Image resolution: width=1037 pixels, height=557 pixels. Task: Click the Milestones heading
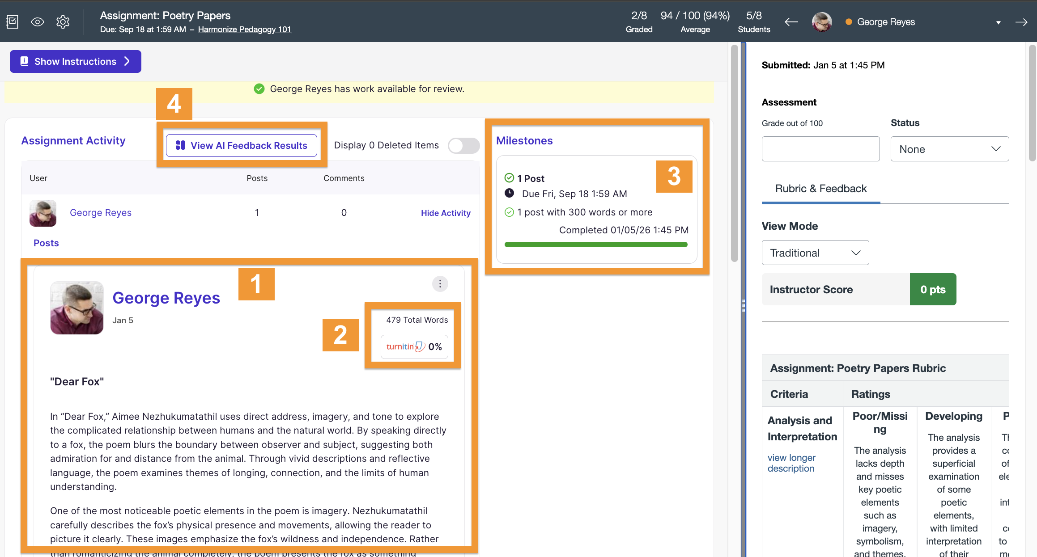click(x=524, y=141)
